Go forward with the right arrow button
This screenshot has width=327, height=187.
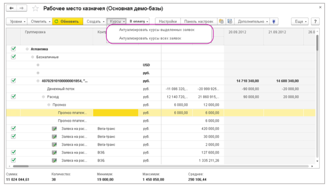coord(21,8)
